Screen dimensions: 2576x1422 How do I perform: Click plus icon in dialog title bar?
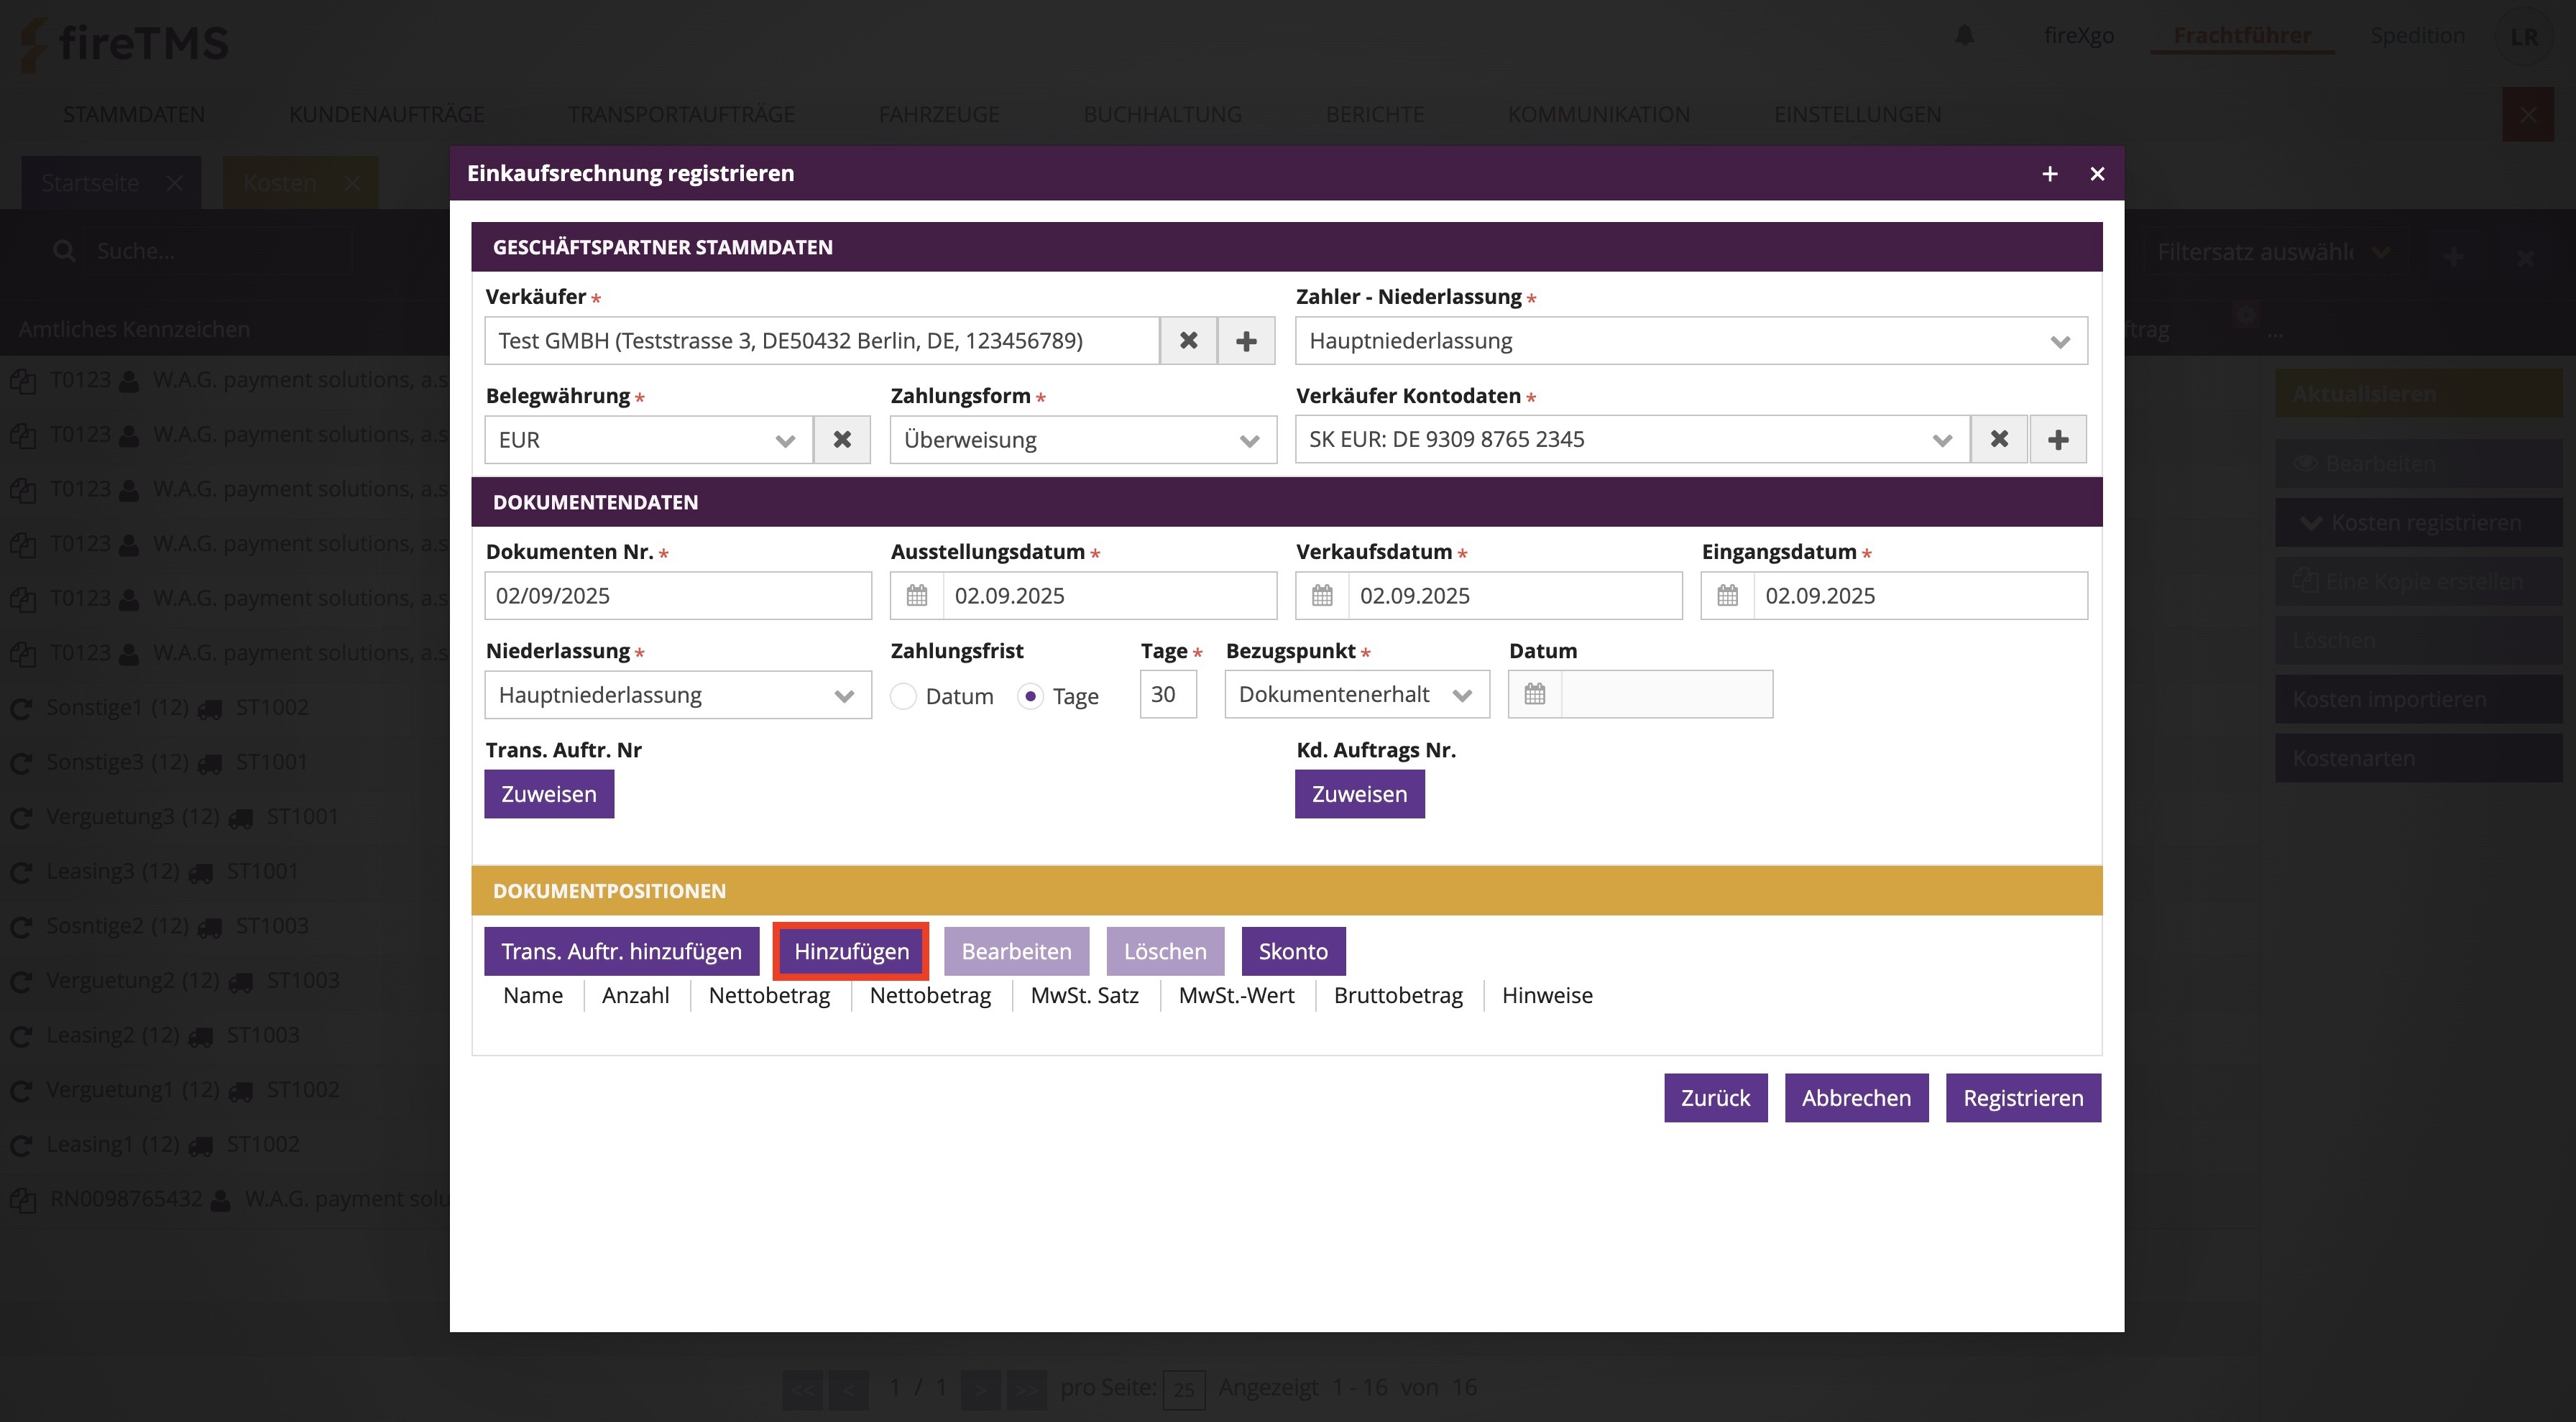pos(2049,174)
